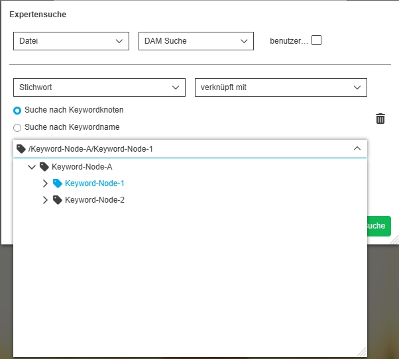Click the trash icon to delete criterion
The width and height of the screenshot is (399, 359).
(380, 119)
